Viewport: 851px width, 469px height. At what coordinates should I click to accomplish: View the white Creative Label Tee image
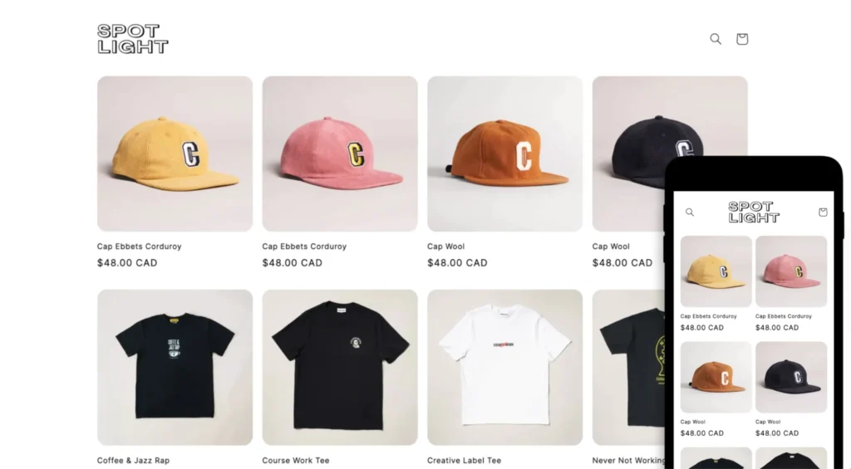[504, 368]
